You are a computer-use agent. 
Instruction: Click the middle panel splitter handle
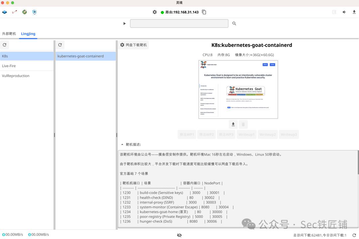tap(117, 135)
